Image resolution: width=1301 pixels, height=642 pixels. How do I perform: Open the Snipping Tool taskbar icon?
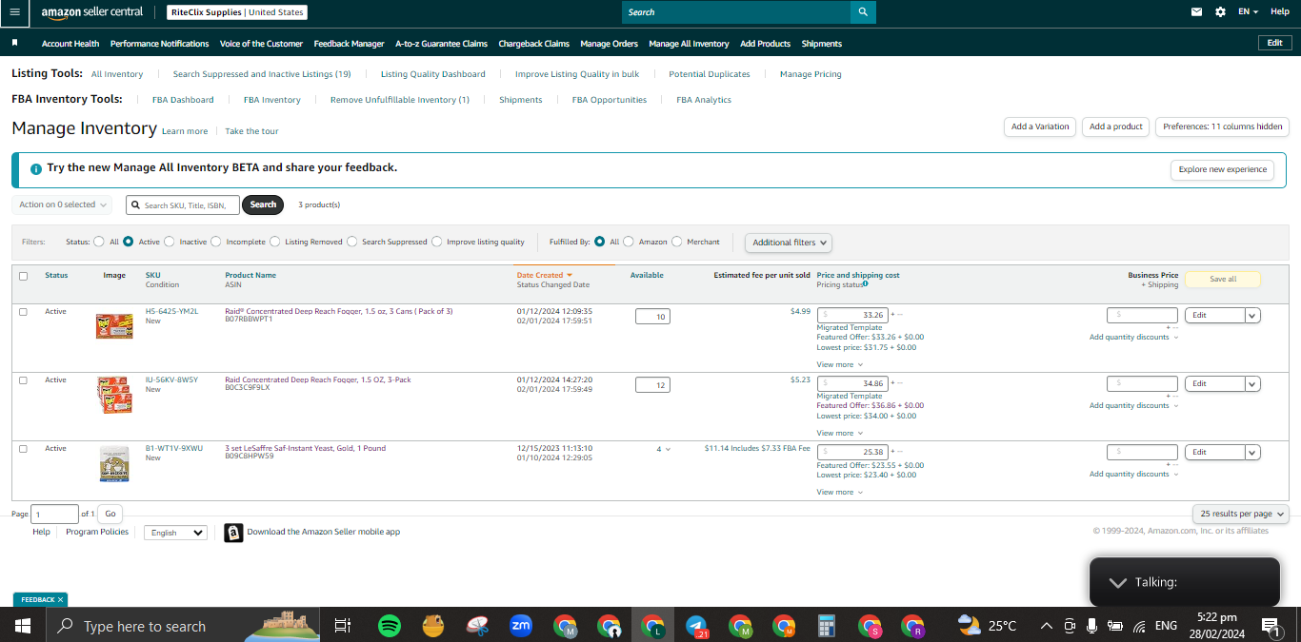(476, 626)
